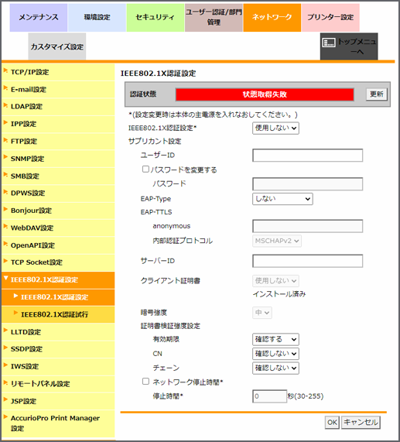Image resolution: width=400 pixels, height=442 pixels.
Task: Open the CN 確認しない dropdown
Action: [x=275, y=354]
